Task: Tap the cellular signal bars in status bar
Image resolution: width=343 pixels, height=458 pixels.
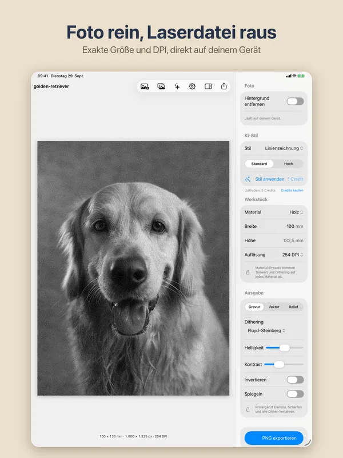Action: pyautogui.click(x=289, y=76)
